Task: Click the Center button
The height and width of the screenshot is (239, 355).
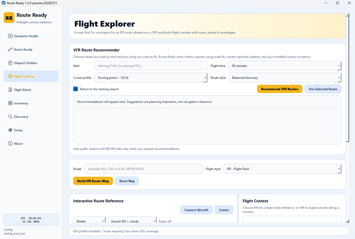Action: tap(224, 210)
